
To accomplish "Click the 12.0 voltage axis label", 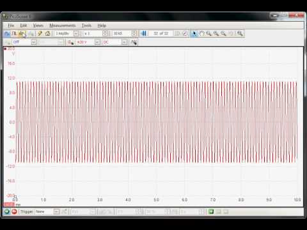I will click(12, 78).
